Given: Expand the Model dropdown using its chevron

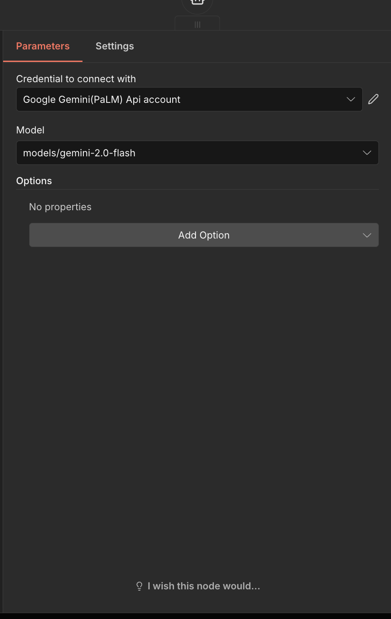Looking at the screenshot, I should [x=367, y=153].
